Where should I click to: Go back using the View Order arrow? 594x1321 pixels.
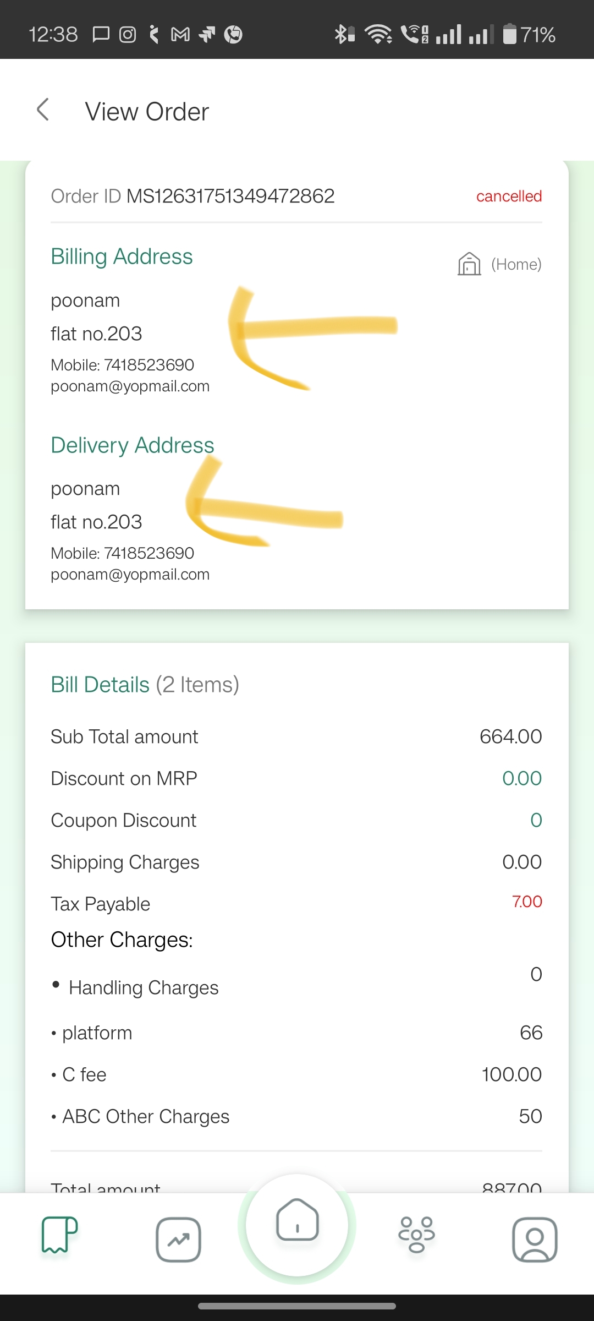tap(43, 110)
